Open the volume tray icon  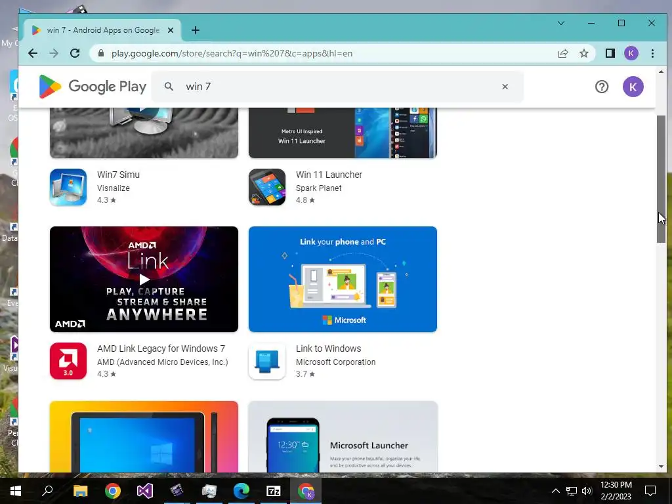(x=587, y=491)
